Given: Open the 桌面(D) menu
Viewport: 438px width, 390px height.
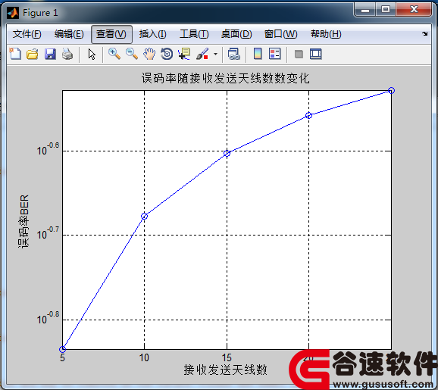Looking at the screenshot, I should tap(236, 34).
